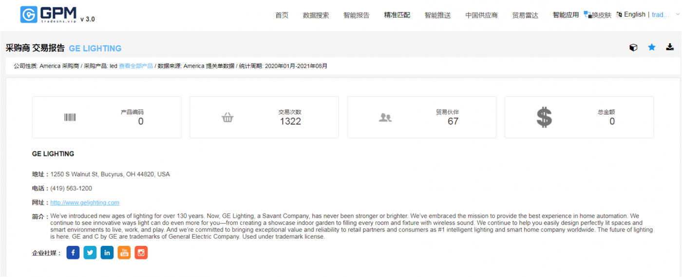Click the trad... username link
Image resolution: width=682 pixels, height=277 pixels.
661,15
